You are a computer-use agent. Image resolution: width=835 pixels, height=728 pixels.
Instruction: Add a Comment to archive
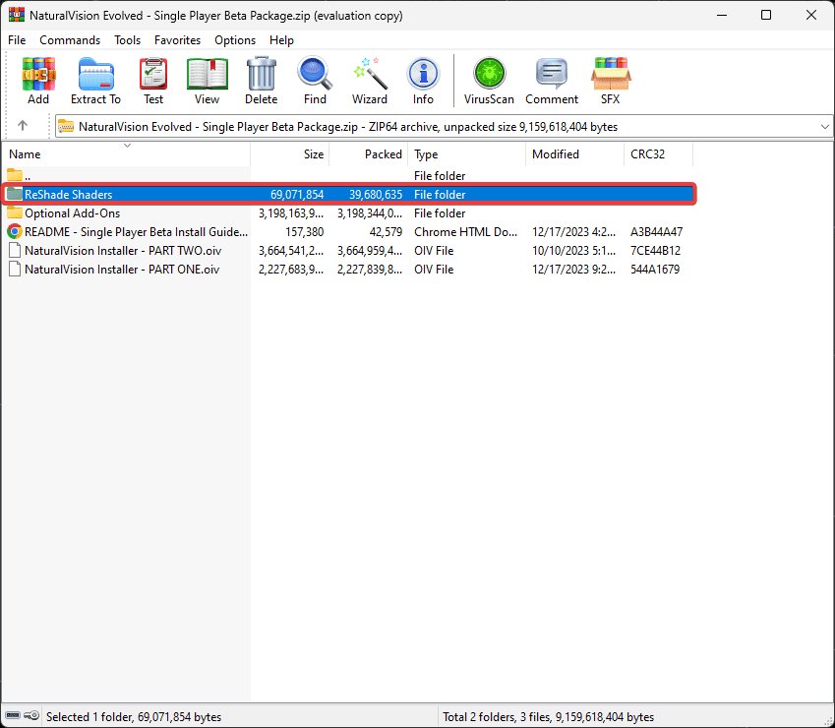[x=552, y=81]
